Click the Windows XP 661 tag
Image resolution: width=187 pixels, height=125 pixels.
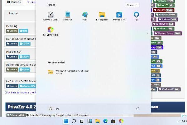[169, 89]
